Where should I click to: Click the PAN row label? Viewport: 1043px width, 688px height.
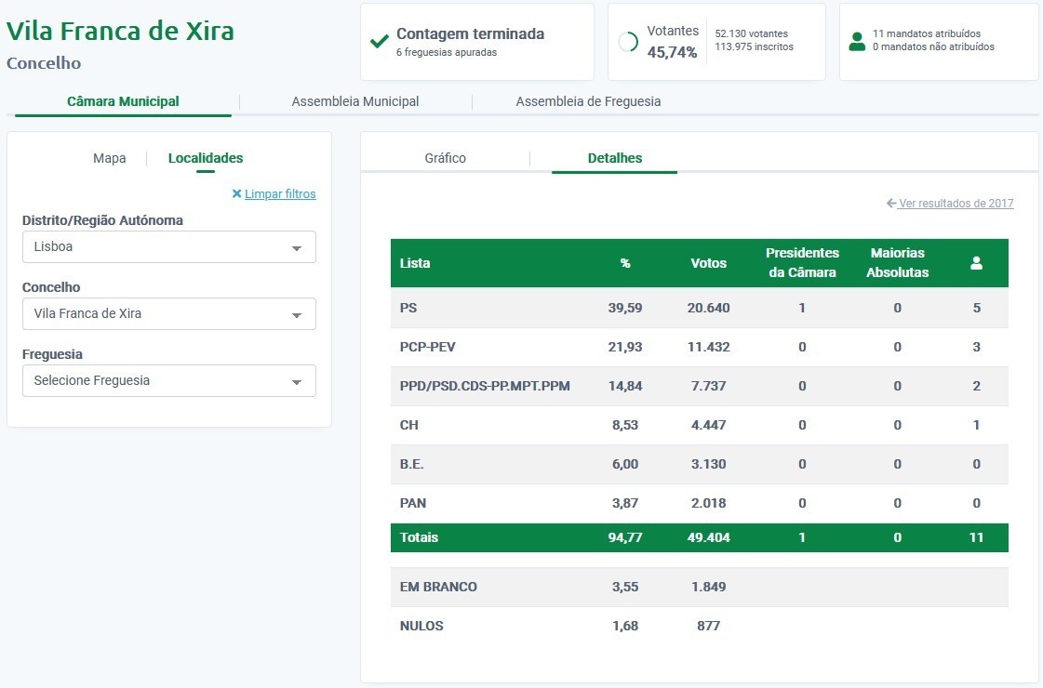click(x=412, y=503)
